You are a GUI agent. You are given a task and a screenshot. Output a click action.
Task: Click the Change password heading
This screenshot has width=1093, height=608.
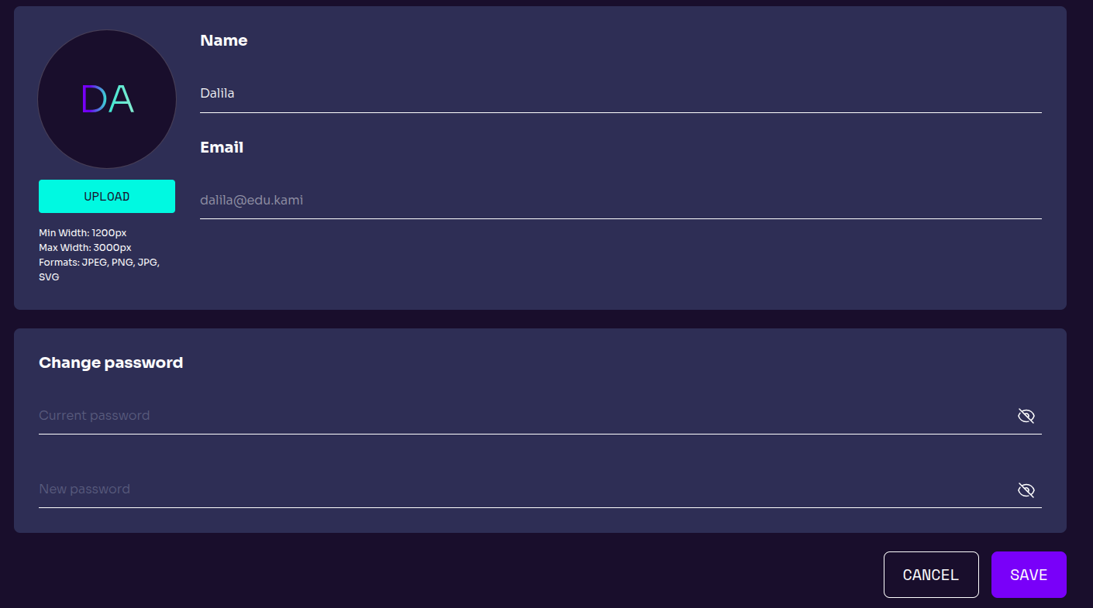click(x=111, y=362)
